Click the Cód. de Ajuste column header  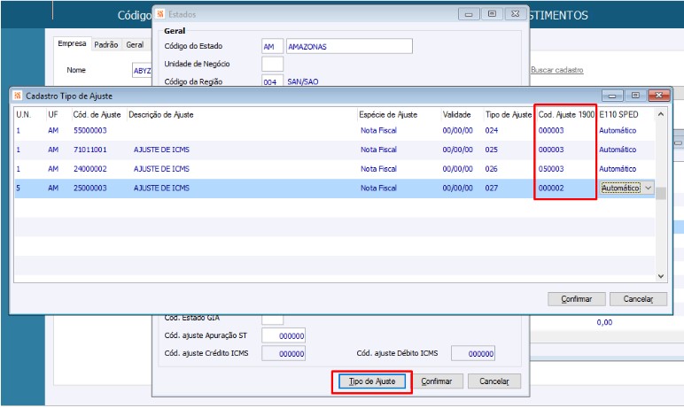(x=97, y=115)
